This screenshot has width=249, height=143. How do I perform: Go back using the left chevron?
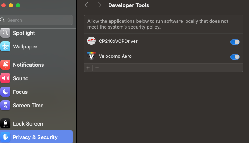pos(86,5)
